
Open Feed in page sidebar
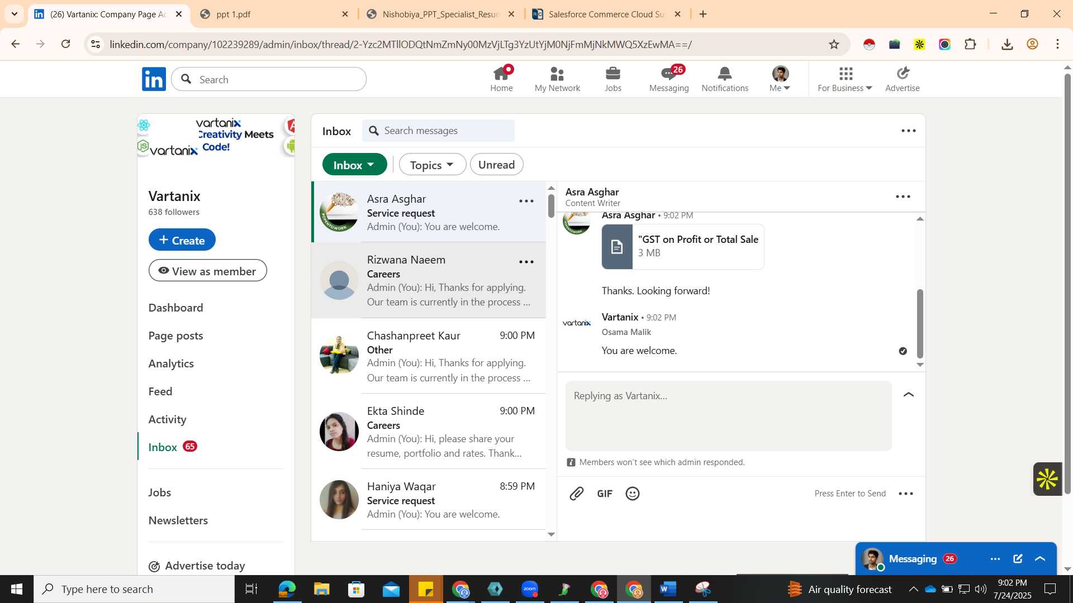click(160, 391)
